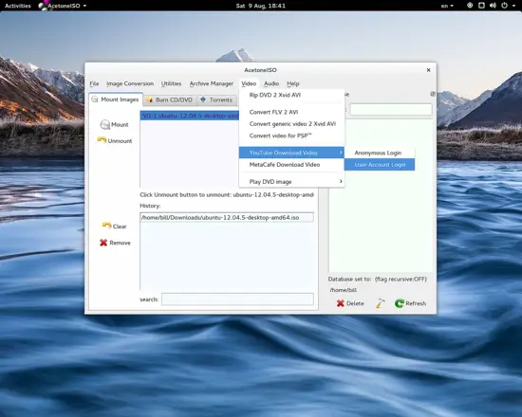Click the clock showing Sat 9 Aug

(261, 6)
